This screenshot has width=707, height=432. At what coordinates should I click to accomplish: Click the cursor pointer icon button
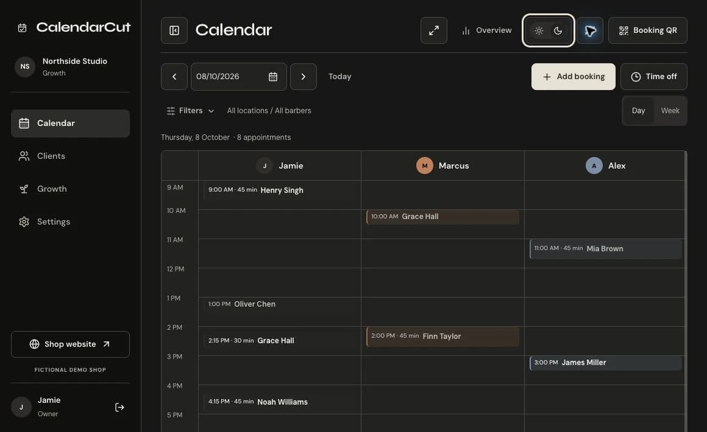click(590, 30)
